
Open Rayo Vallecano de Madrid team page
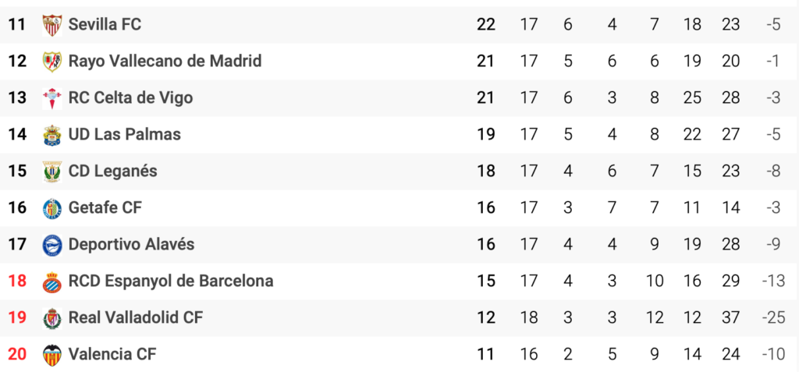[165, 61]
